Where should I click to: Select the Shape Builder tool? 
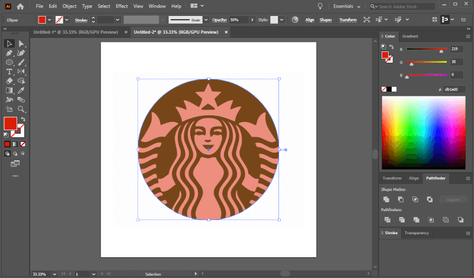click(x=21, y=81)
